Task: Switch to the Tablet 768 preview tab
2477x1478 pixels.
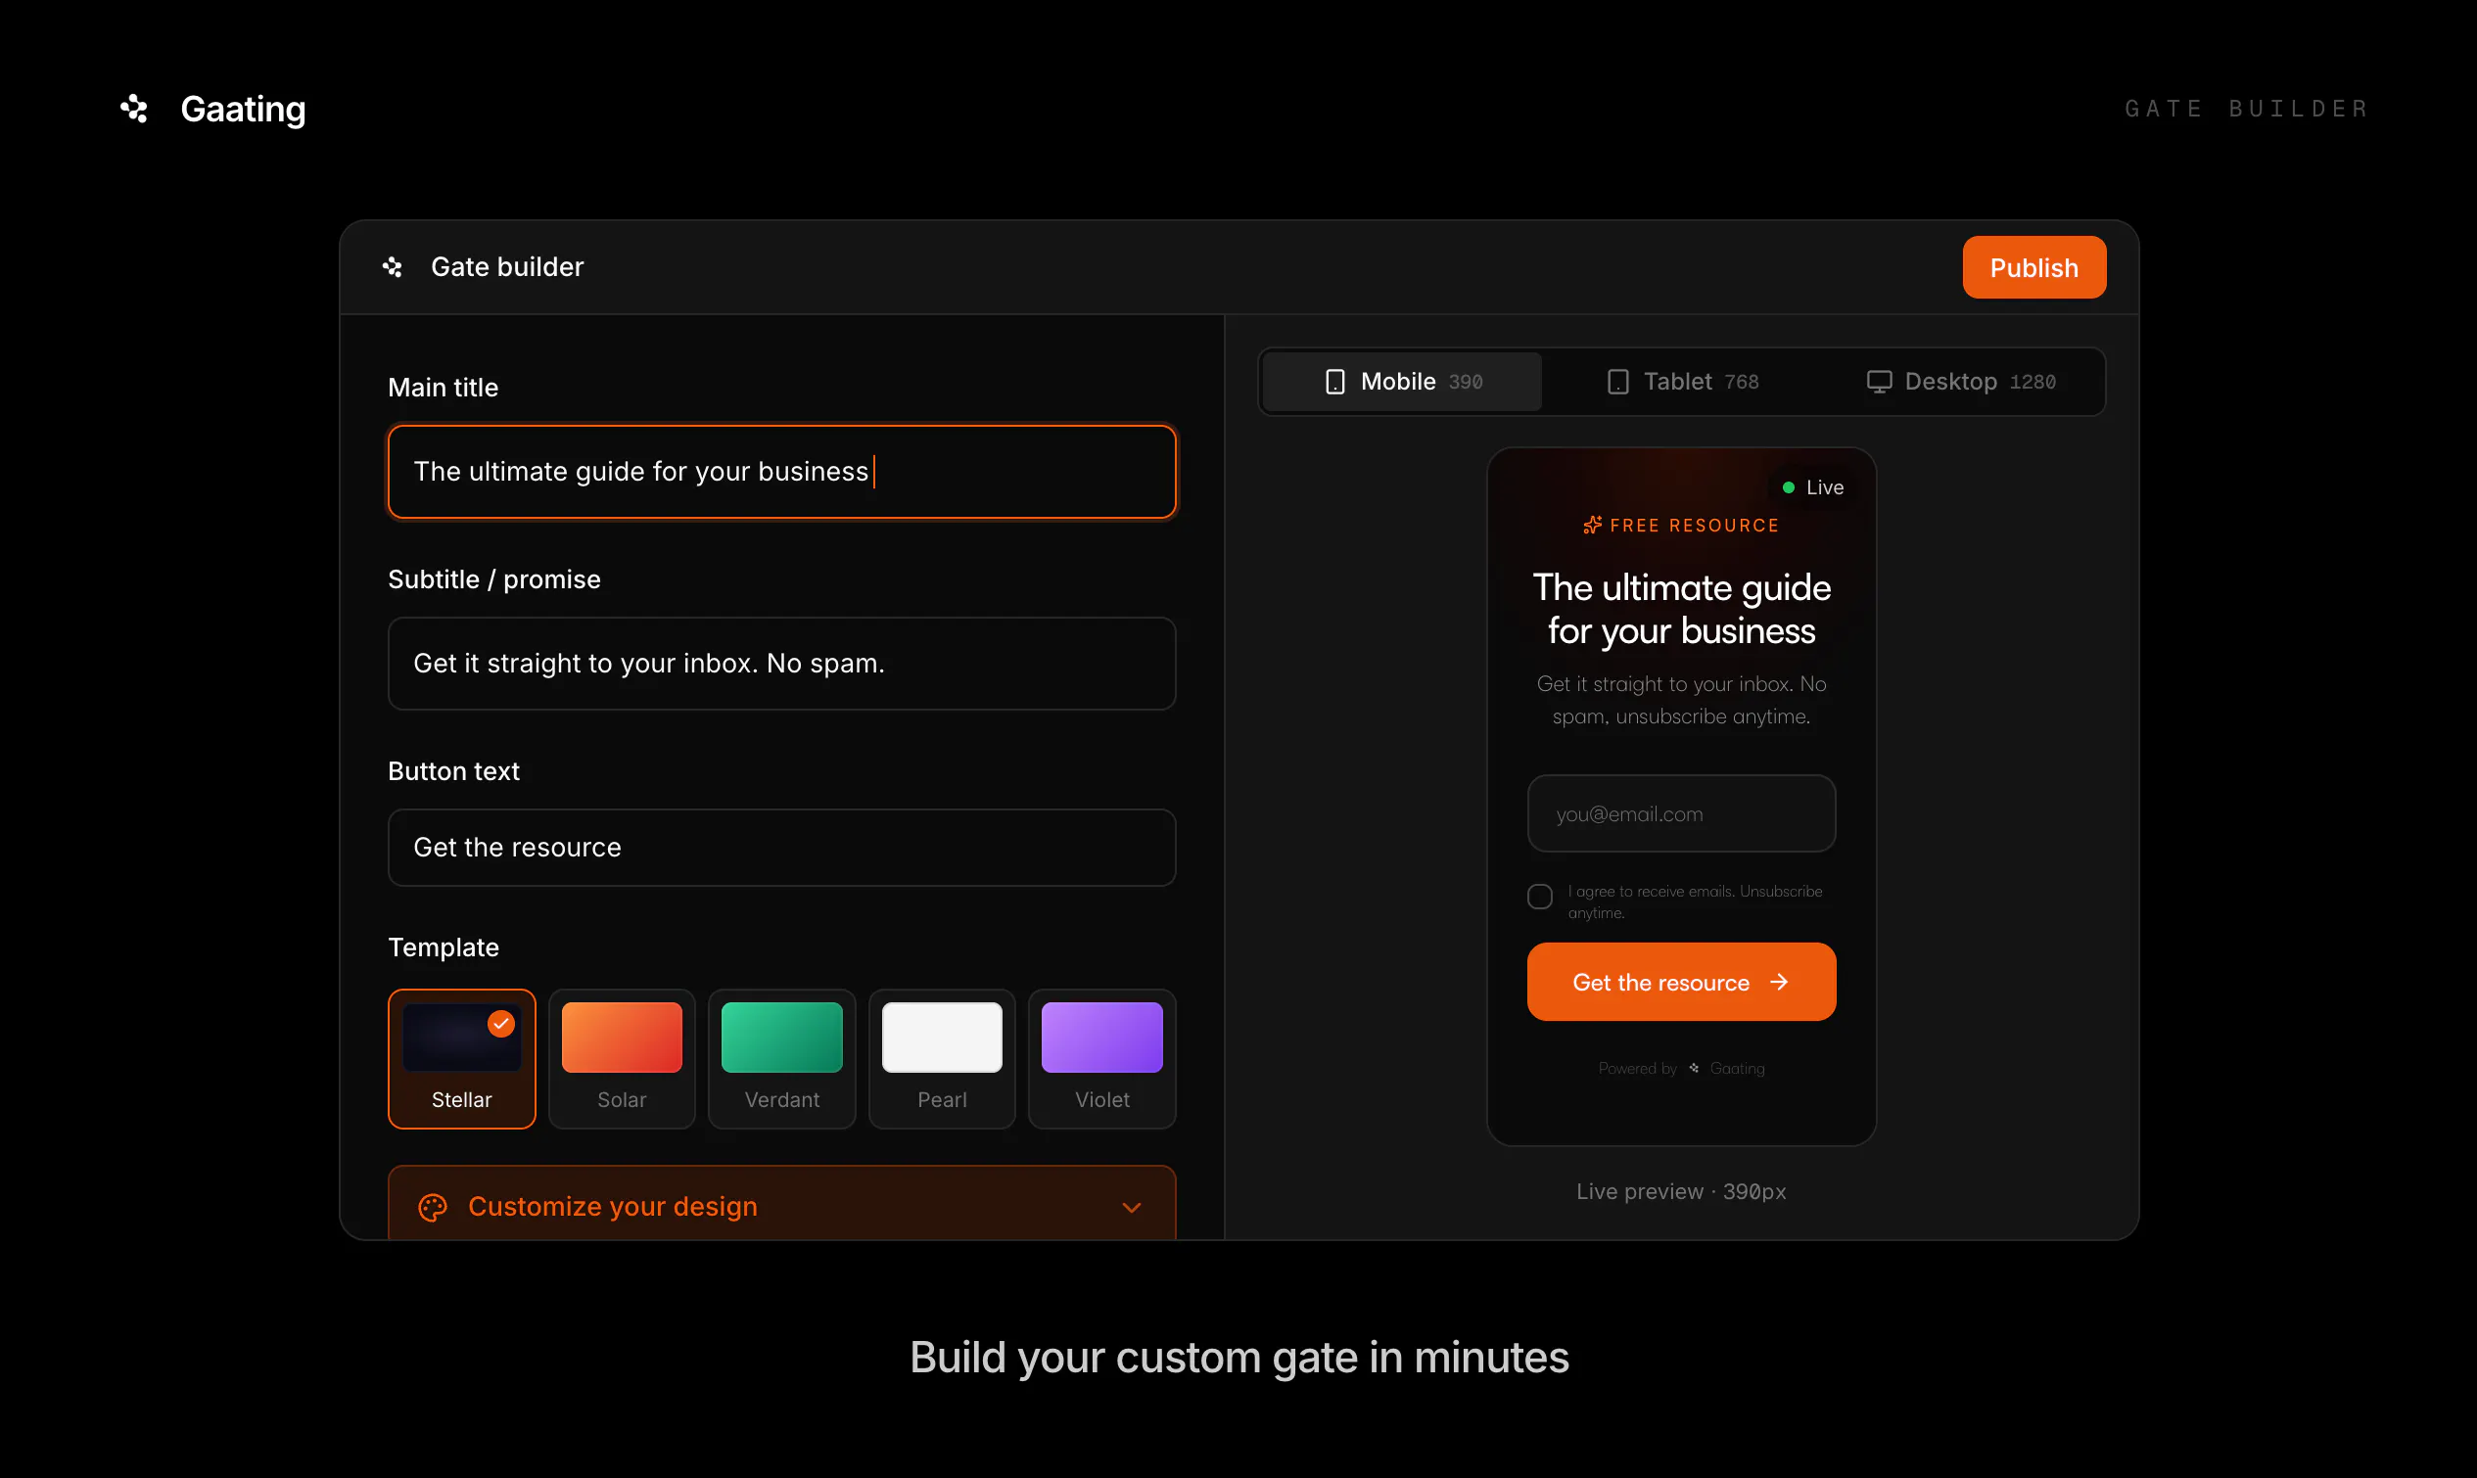Action: coord(1683,382)
